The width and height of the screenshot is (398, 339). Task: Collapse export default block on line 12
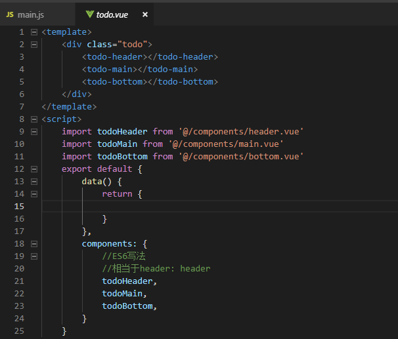click(x=34, y=169)
